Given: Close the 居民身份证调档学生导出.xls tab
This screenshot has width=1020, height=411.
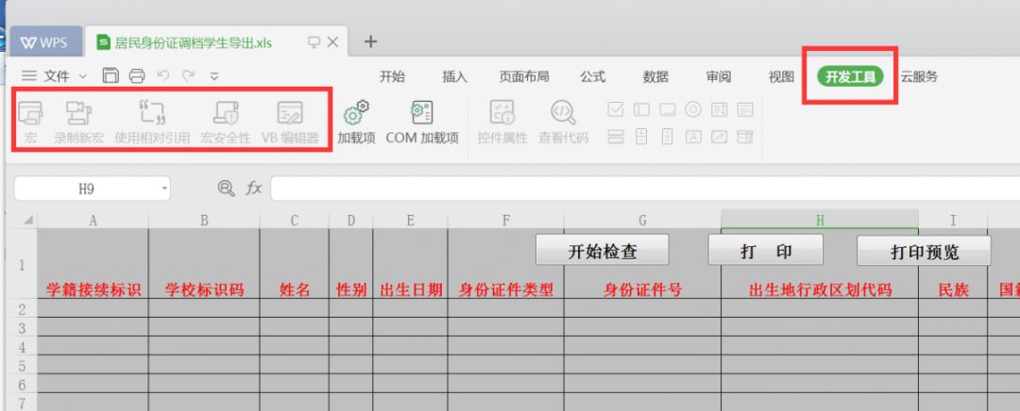Looking at the screenshot, I should tap(333, 42).
